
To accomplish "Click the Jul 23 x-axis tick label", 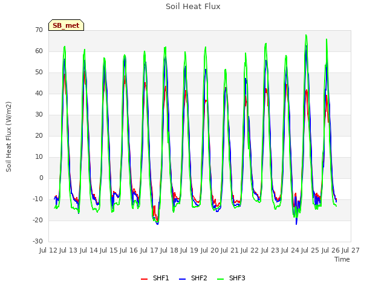I will coord(270,250).
